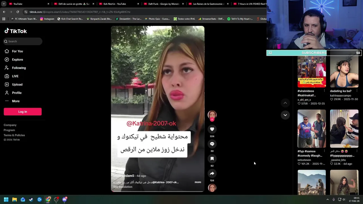Open the tab search dropdown arrow
363x204 pixels.
(x=4, y=4)
